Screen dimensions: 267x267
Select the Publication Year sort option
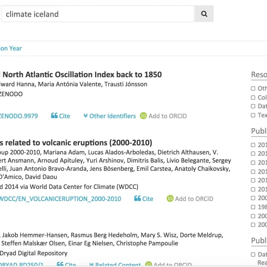(11, 48)
